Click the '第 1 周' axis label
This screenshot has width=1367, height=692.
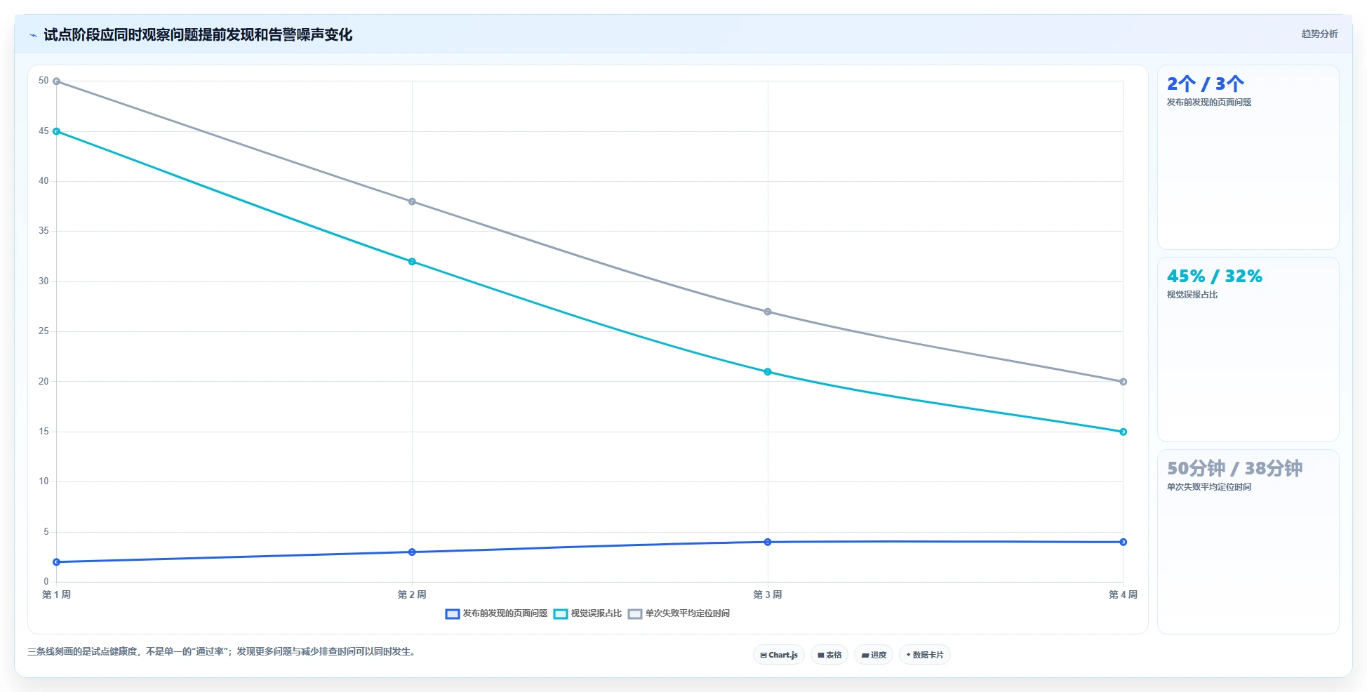coord(57,594)
